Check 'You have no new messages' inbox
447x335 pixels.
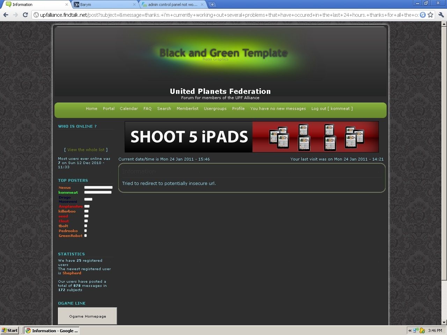pyautogui.click(x=278, y=109)
